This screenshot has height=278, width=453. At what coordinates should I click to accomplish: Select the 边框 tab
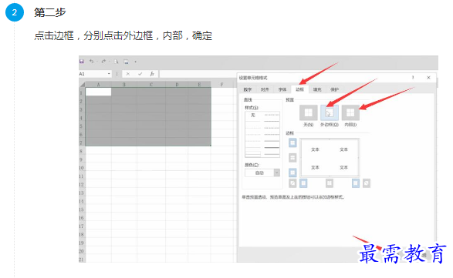click(299, 89)
